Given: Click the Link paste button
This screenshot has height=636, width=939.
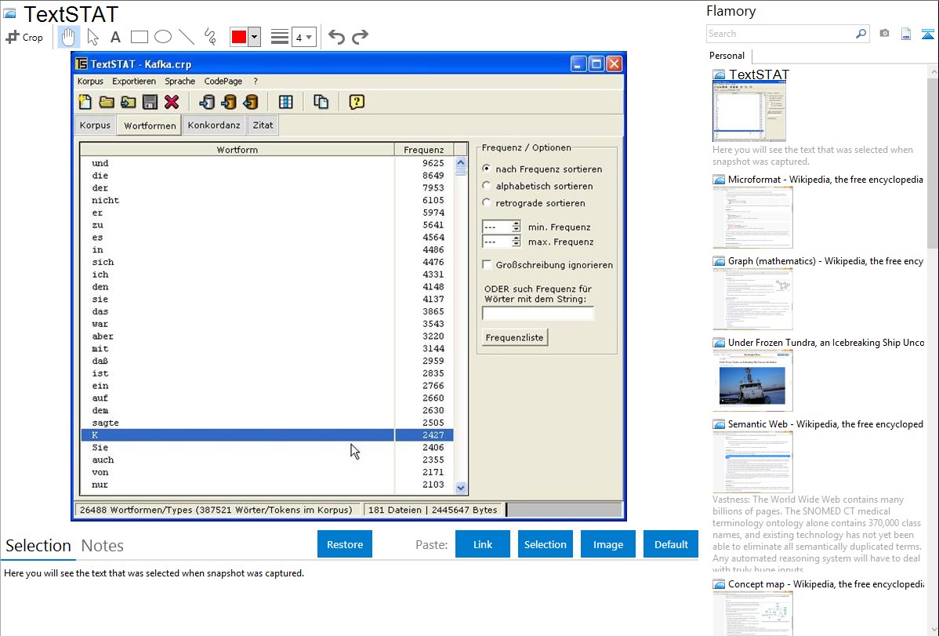Looking at the screenshot, I should pyautogui.click(x=482, y=544).
